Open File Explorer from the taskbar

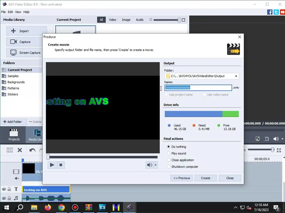34,207
